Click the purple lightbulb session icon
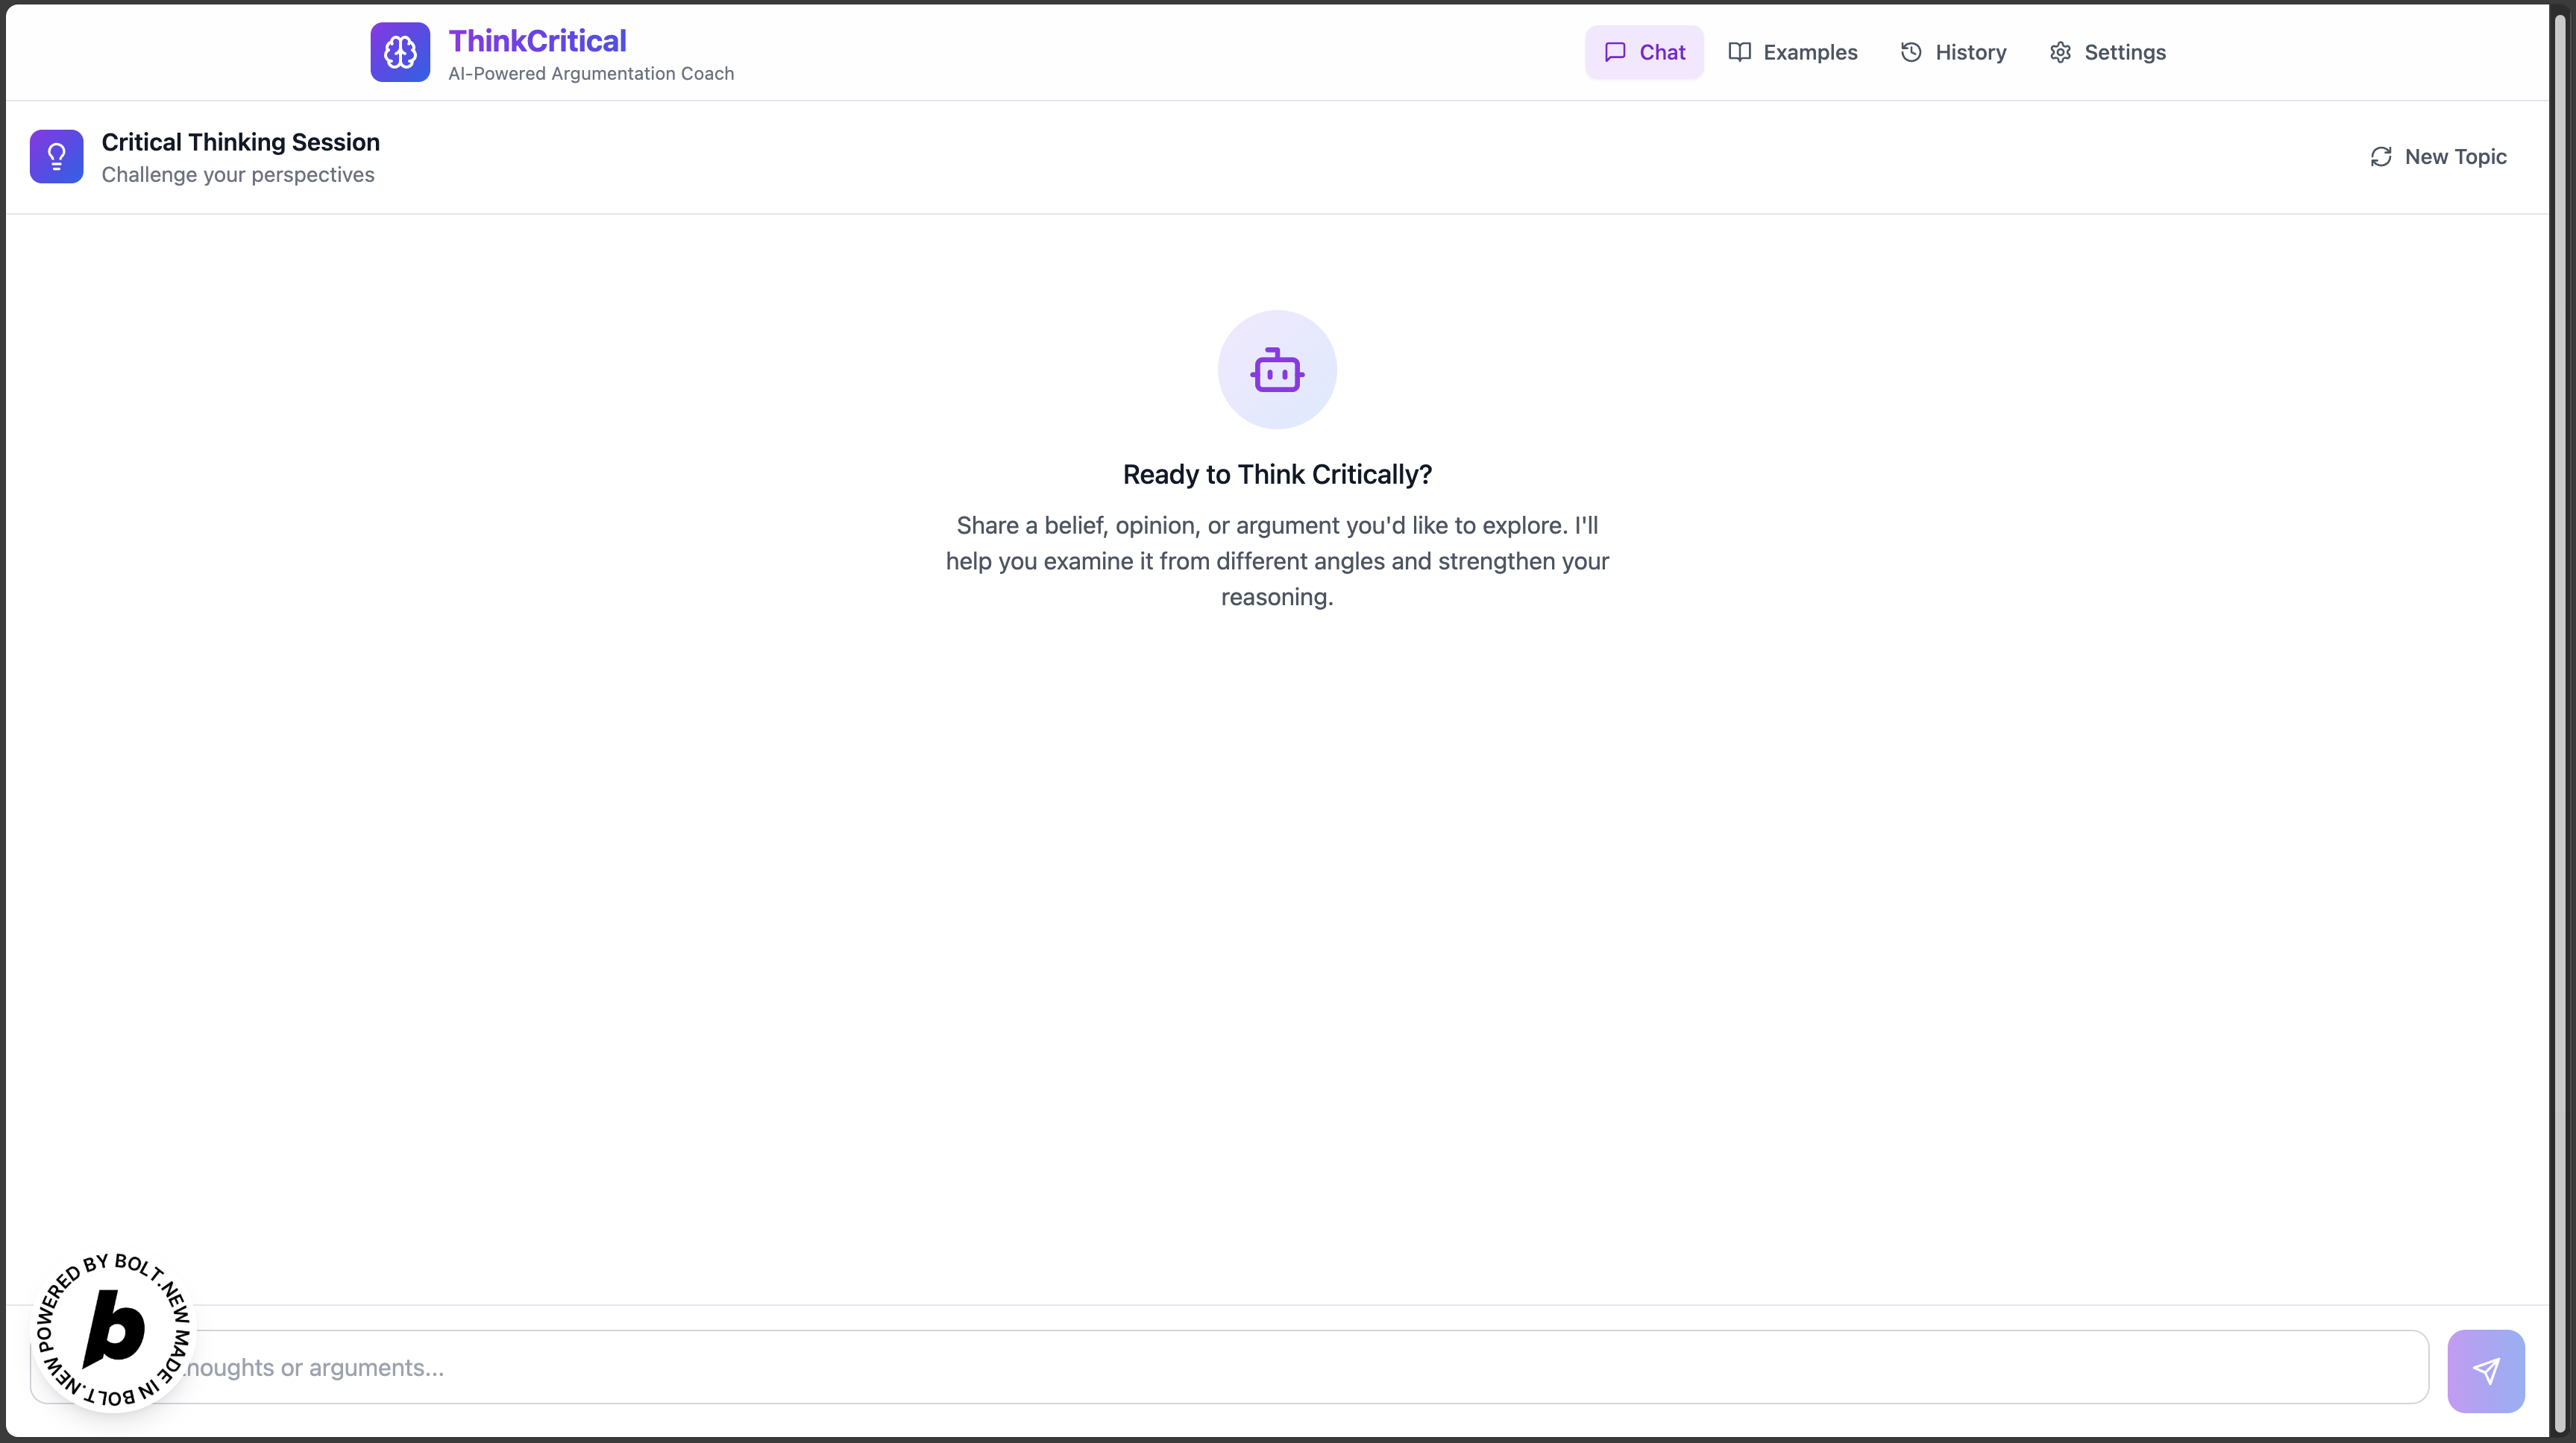Image resolution: width=2576 pixels, height=1443 pixels. coord(56,156)
